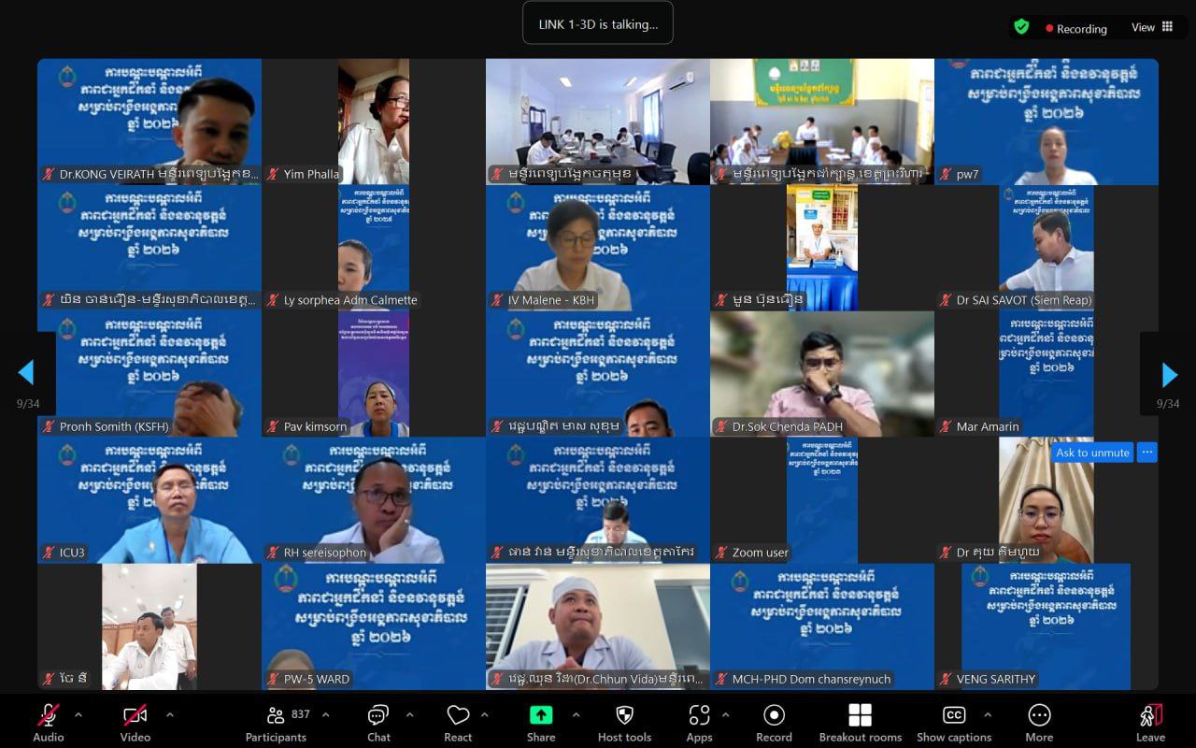Open Breakout rooms

pos(860,716)
